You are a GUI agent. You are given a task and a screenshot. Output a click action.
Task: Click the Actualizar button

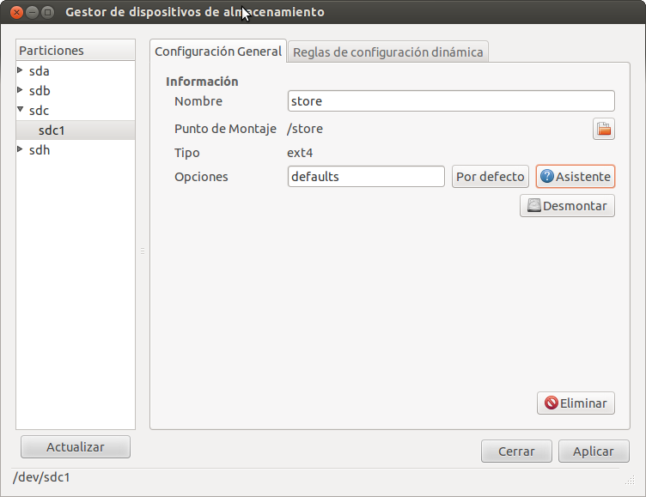point(76,446)
